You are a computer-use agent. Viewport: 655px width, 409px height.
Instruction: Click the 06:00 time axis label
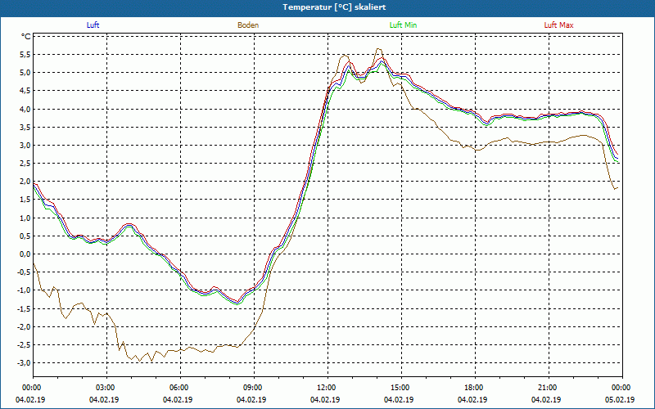click(x=180, y=388)
